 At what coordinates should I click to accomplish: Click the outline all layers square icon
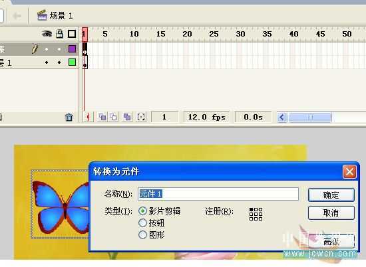(72, 34)
